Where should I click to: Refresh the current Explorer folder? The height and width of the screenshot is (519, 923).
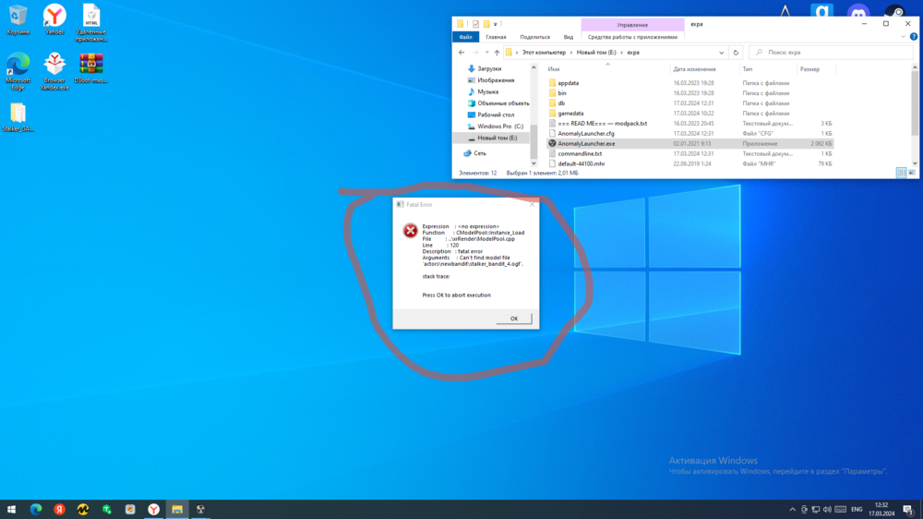pyautogui.click(x=736, y=53)
